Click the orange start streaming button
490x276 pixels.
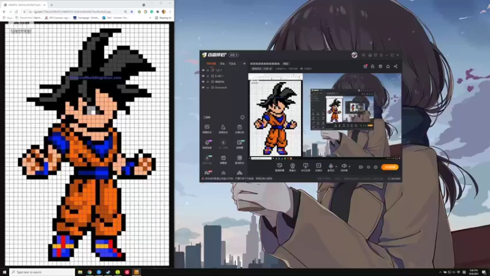pos(390,167)
